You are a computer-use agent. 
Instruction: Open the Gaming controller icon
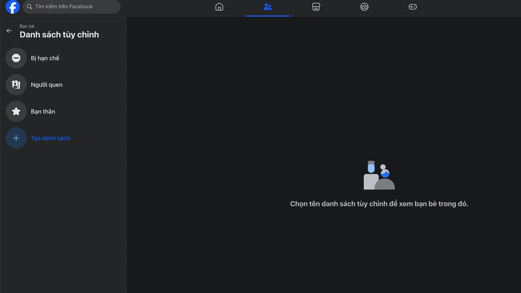[412, 7]
